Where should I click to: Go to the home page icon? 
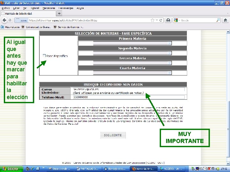226,20
